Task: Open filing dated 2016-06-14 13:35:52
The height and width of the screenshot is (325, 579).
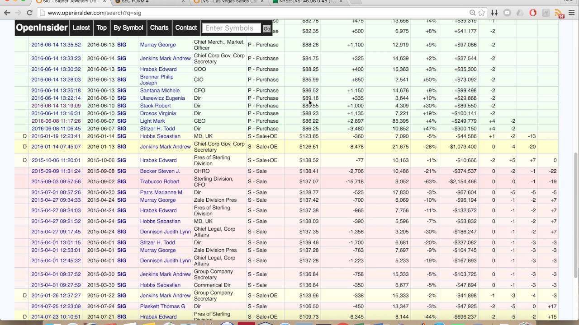Action: tap(56, 45)
